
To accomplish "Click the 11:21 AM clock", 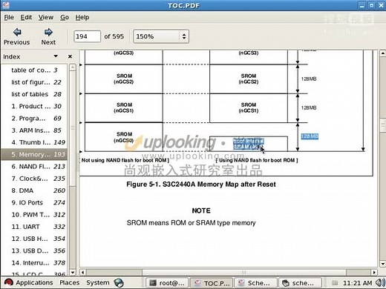I will click(x=357, y=283).
